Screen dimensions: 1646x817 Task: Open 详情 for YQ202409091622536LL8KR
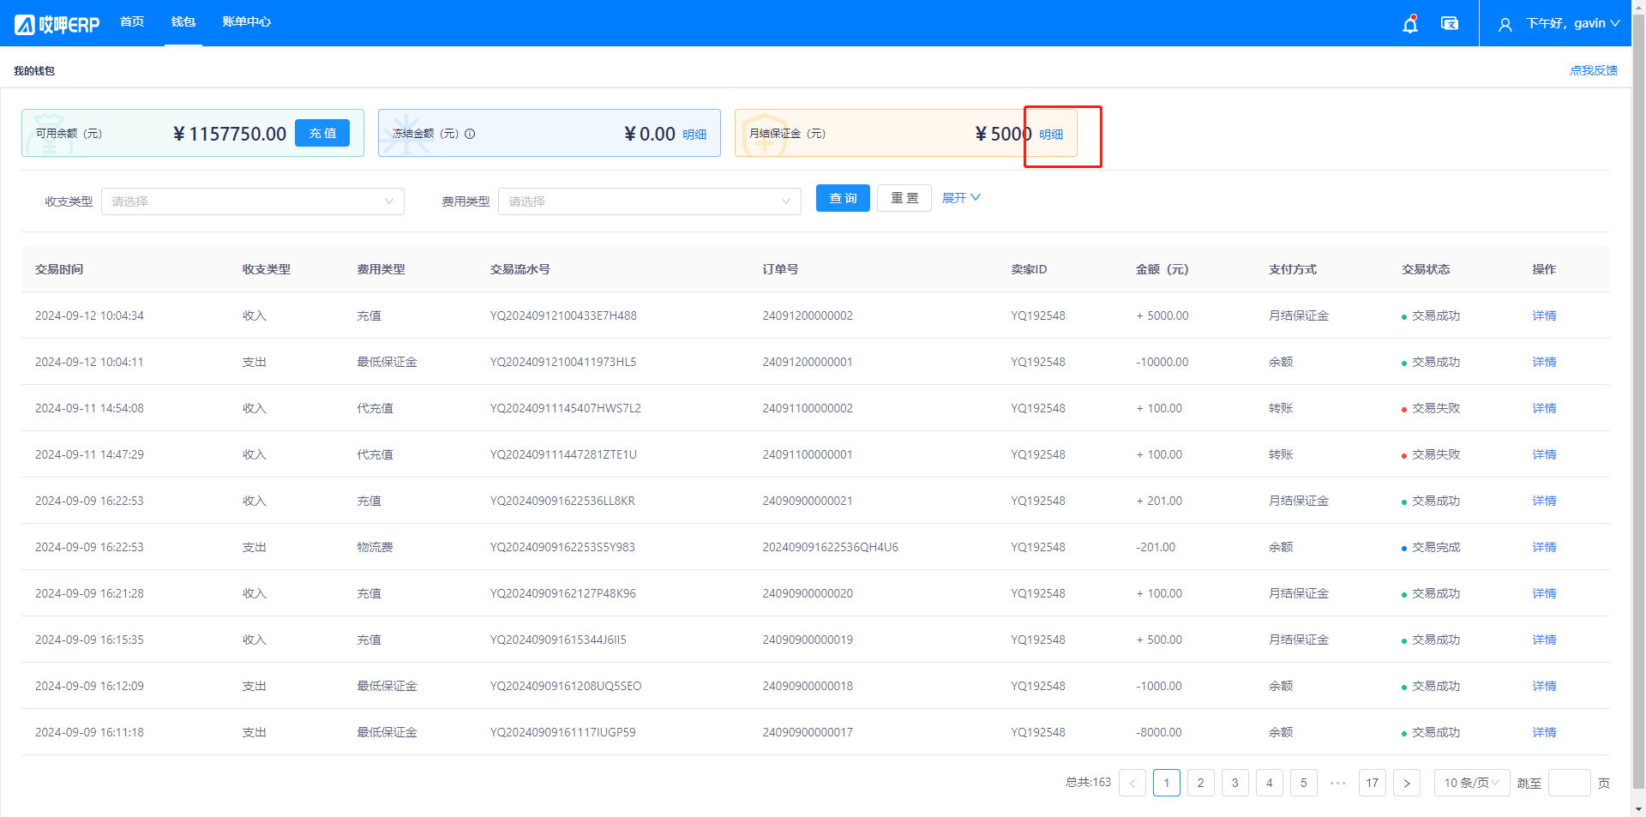click(x=1544, y=501)
